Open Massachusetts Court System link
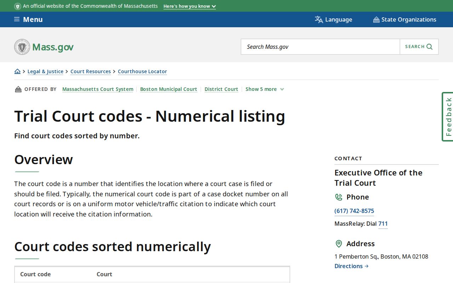Screen dimensions: 453x283 [x=98, y=89]
